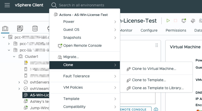Click Open Remote Console icon in menu
The width and height of the screenshot is (202, 111).
coord(60,46)
